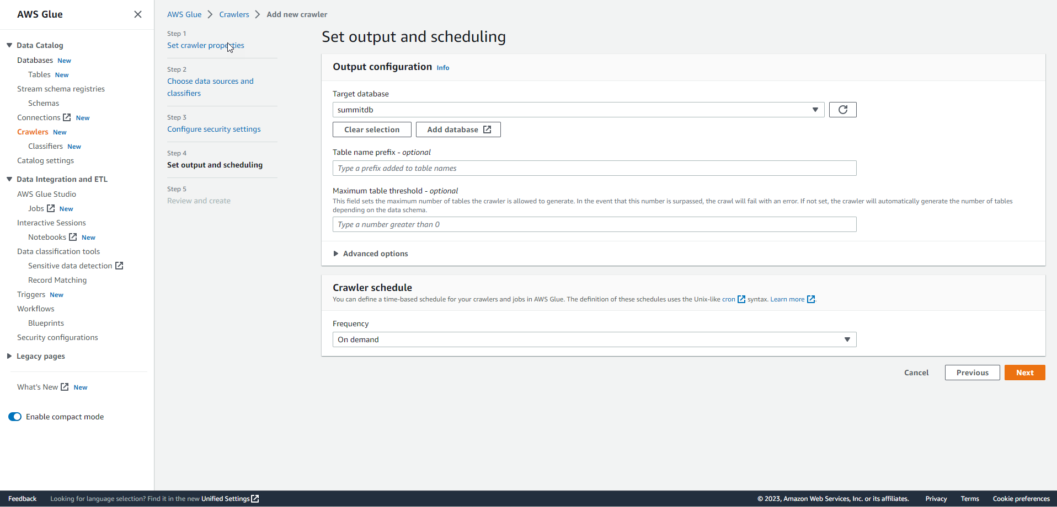Expand Advanced options
The image size is (1057, 507).
coord(371,253)
